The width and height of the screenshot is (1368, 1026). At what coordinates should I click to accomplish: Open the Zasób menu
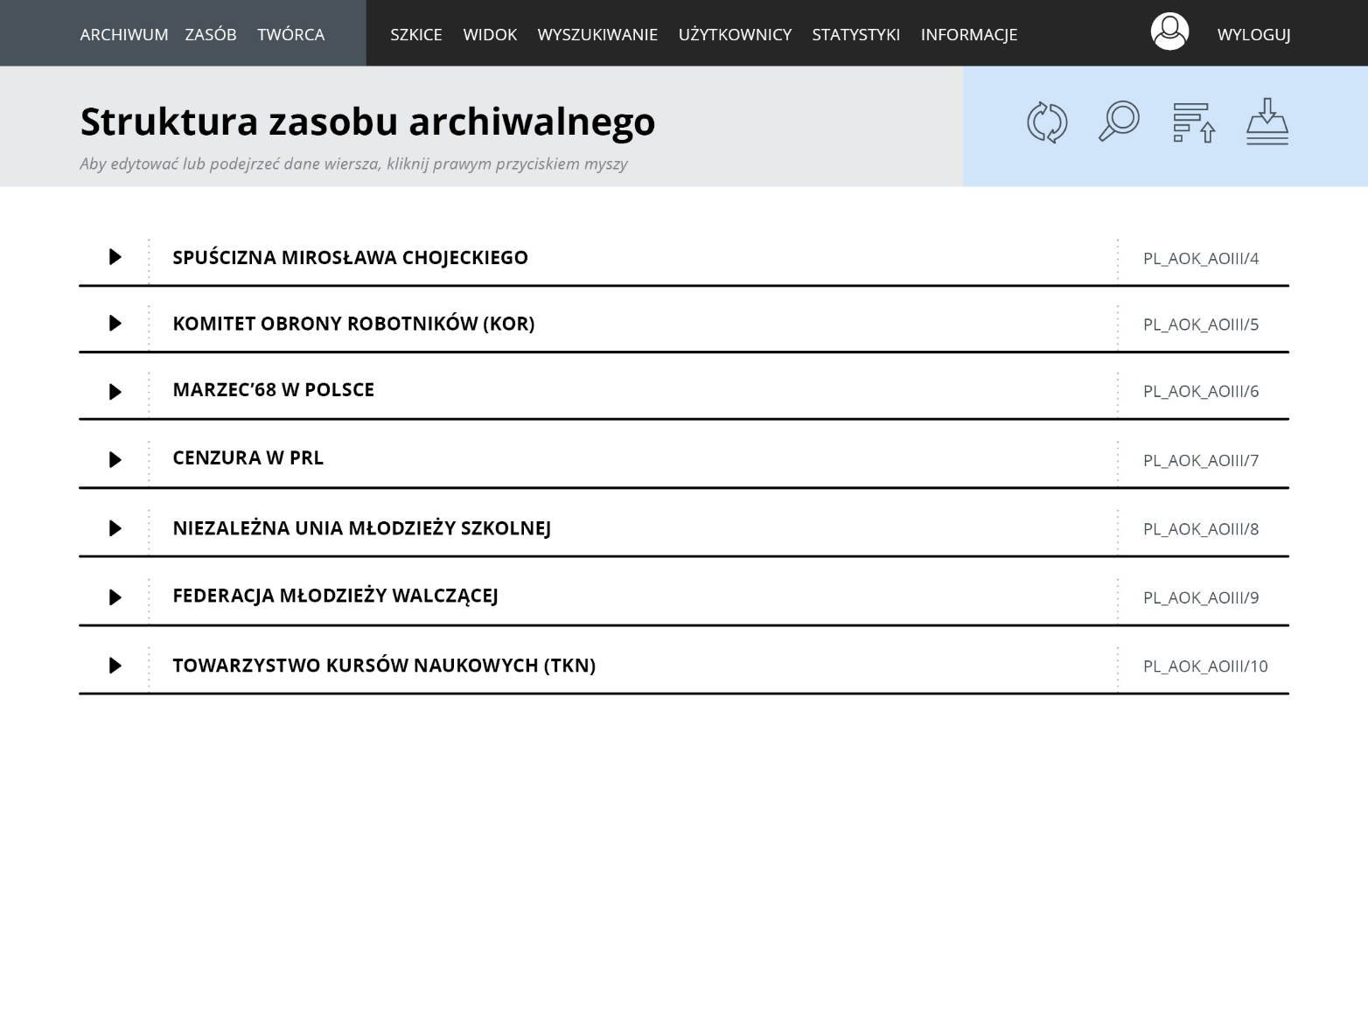pyautogui.click(x=211, y=34)
